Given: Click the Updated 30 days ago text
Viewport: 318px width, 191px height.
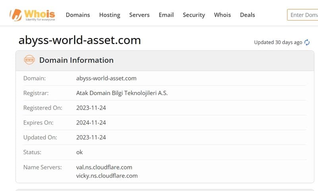Looking at the screenshot, I should click(x=278, y=42).
